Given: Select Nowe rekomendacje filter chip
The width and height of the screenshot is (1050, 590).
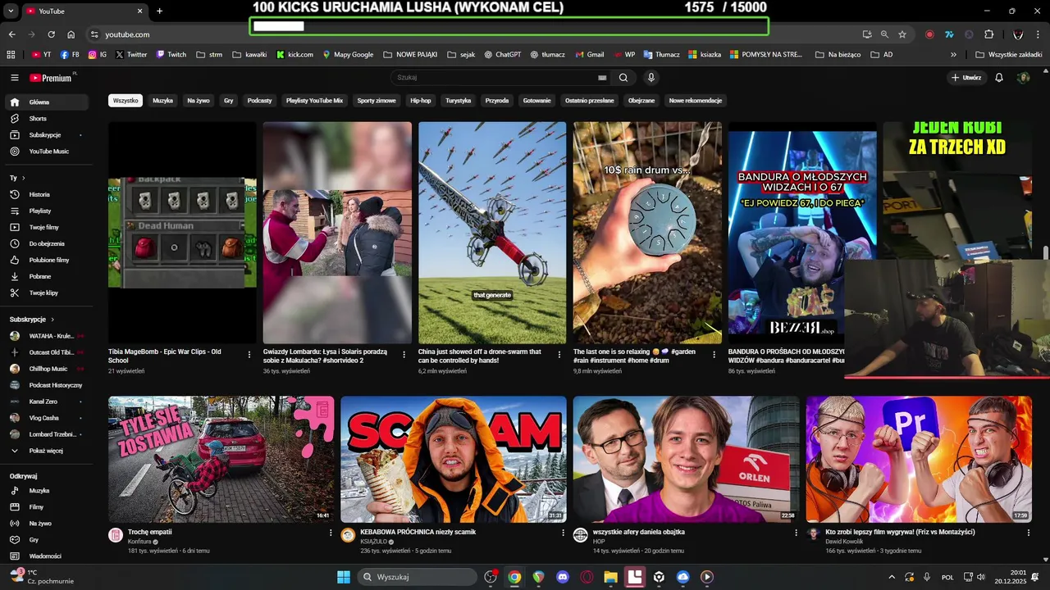Looking at the screenshot, I should coord(696,101).
